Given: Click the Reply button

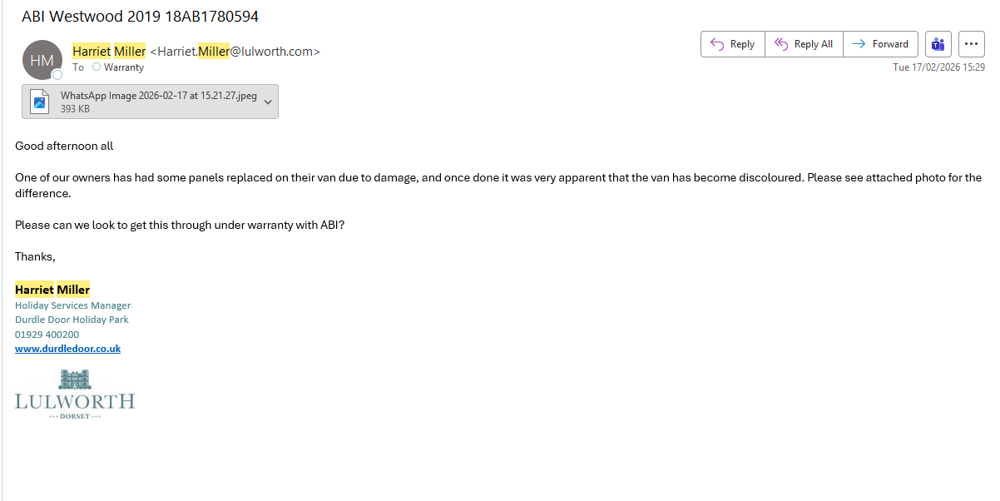Looking at the screenshot, I should [x=732, y=44].
